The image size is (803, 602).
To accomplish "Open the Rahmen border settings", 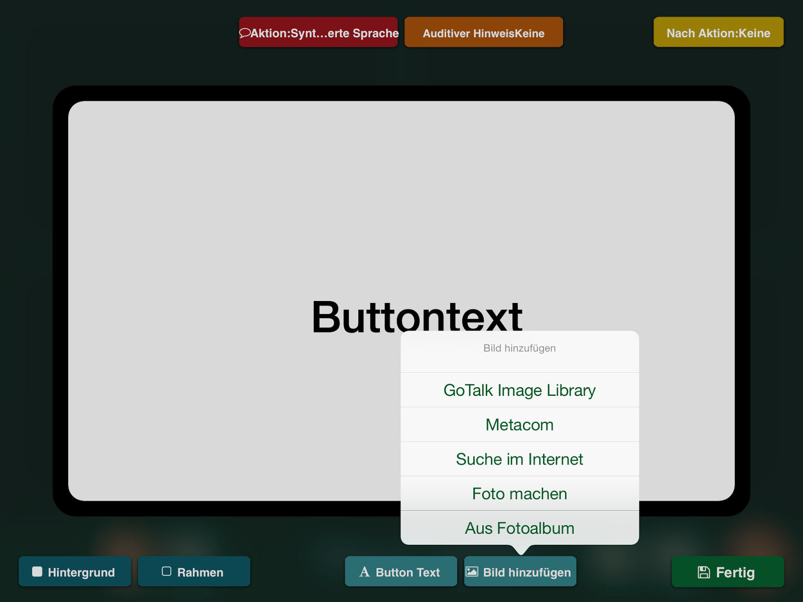I will pos(194,571).
